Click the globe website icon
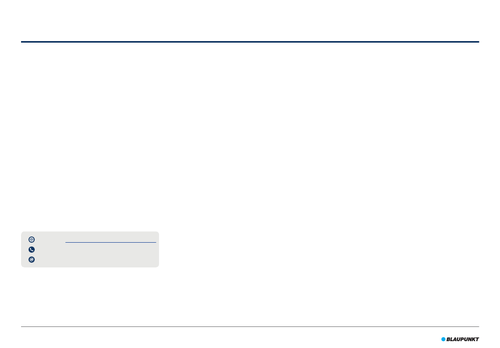 tap(32, 240)
